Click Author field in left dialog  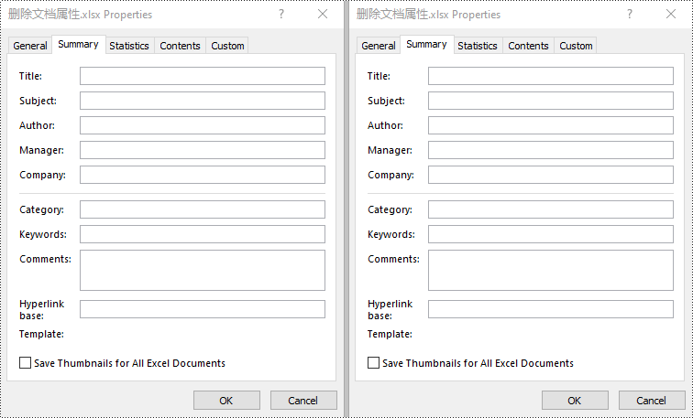pos(203,125)
